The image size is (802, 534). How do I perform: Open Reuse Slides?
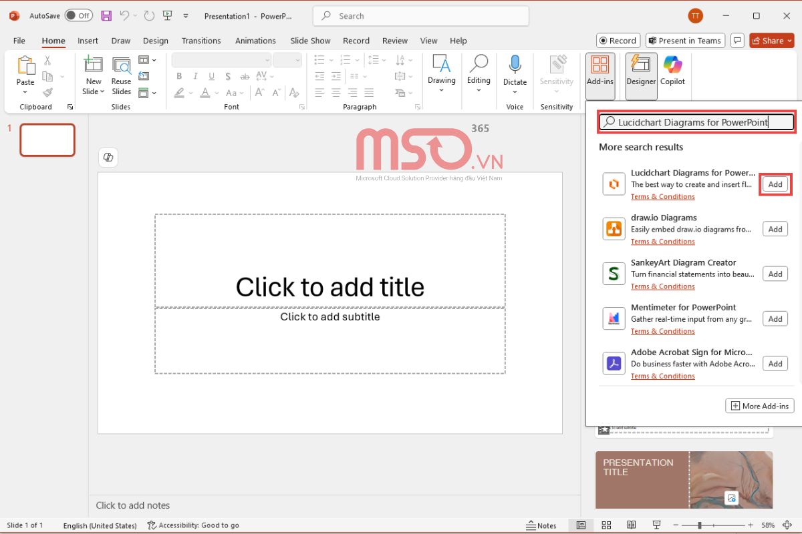pyautogui.click(x=121, y=75)
